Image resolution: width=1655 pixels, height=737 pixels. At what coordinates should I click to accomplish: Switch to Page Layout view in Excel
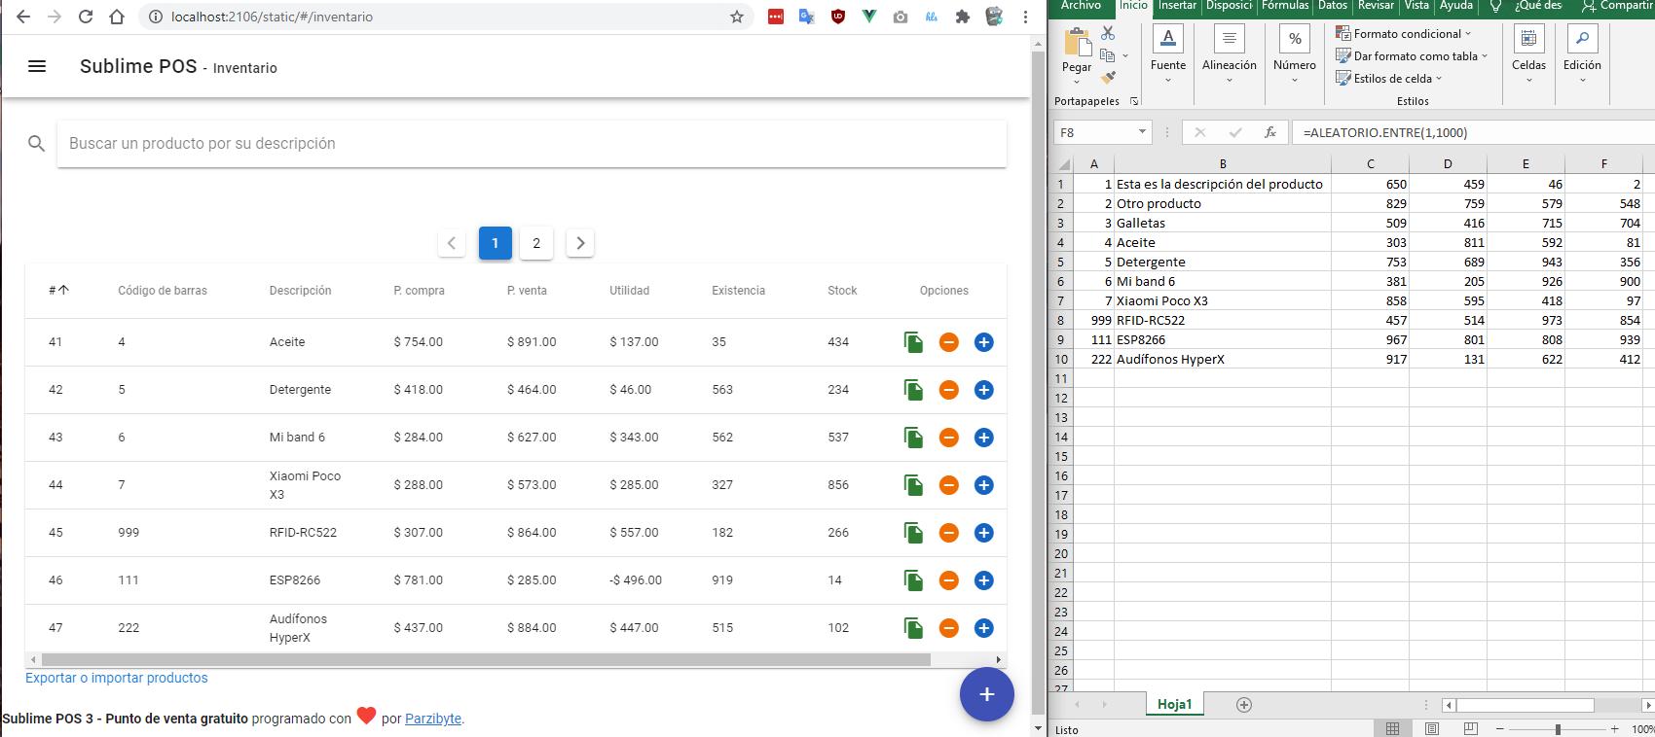[x=1432, y=728]
